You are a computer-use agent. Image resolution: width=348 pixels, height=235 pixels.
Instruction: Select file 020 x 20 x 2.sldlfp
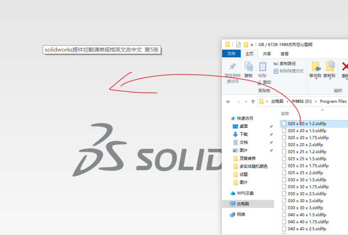305,145
